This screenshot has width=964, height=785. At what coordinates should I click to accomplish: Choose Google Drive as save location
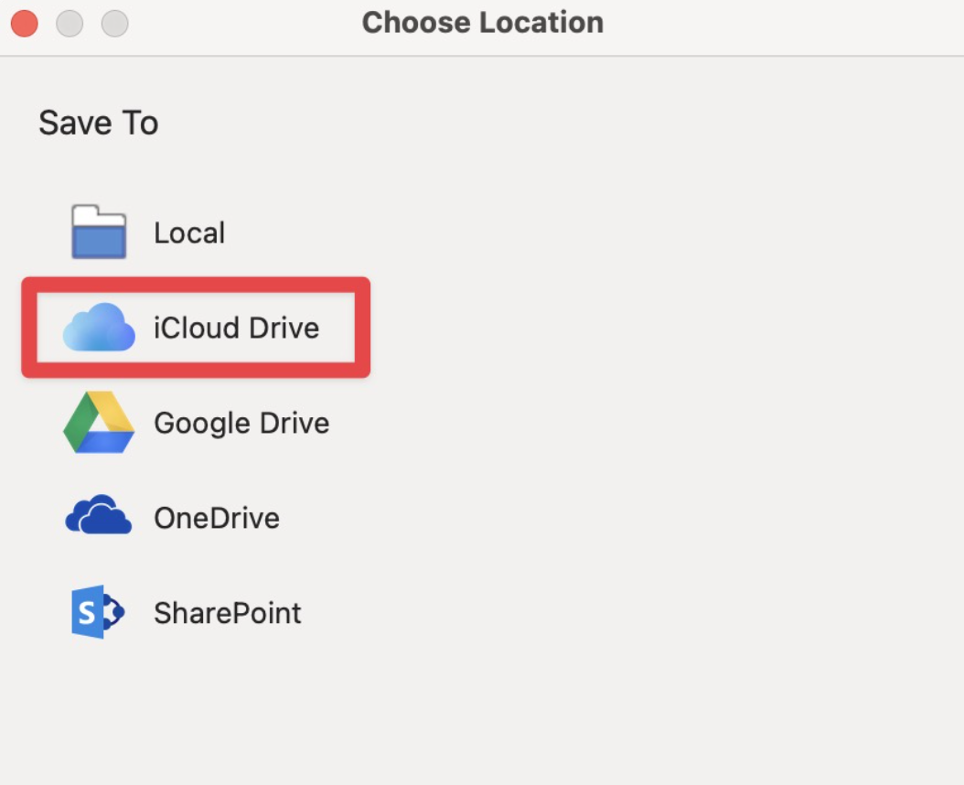click(x=241, y=424)
